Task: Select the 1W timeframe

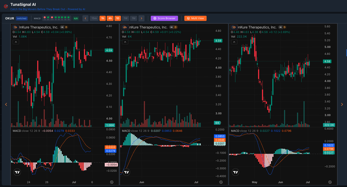Action: point(125,18)
